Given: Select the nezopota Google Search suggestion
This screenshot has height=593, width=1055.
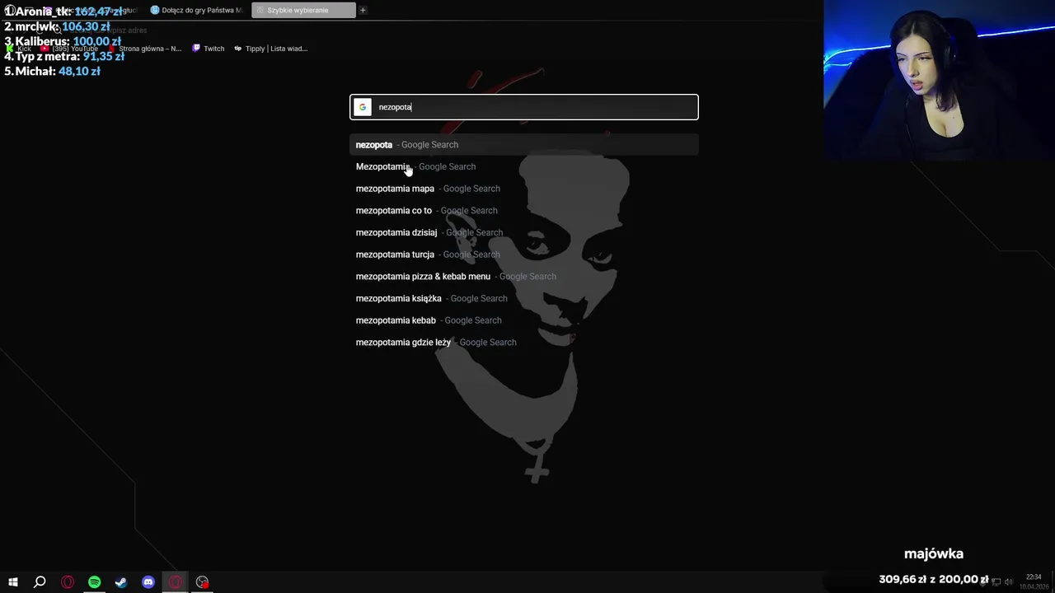Looking at the screenshot, I should (524, 145).
